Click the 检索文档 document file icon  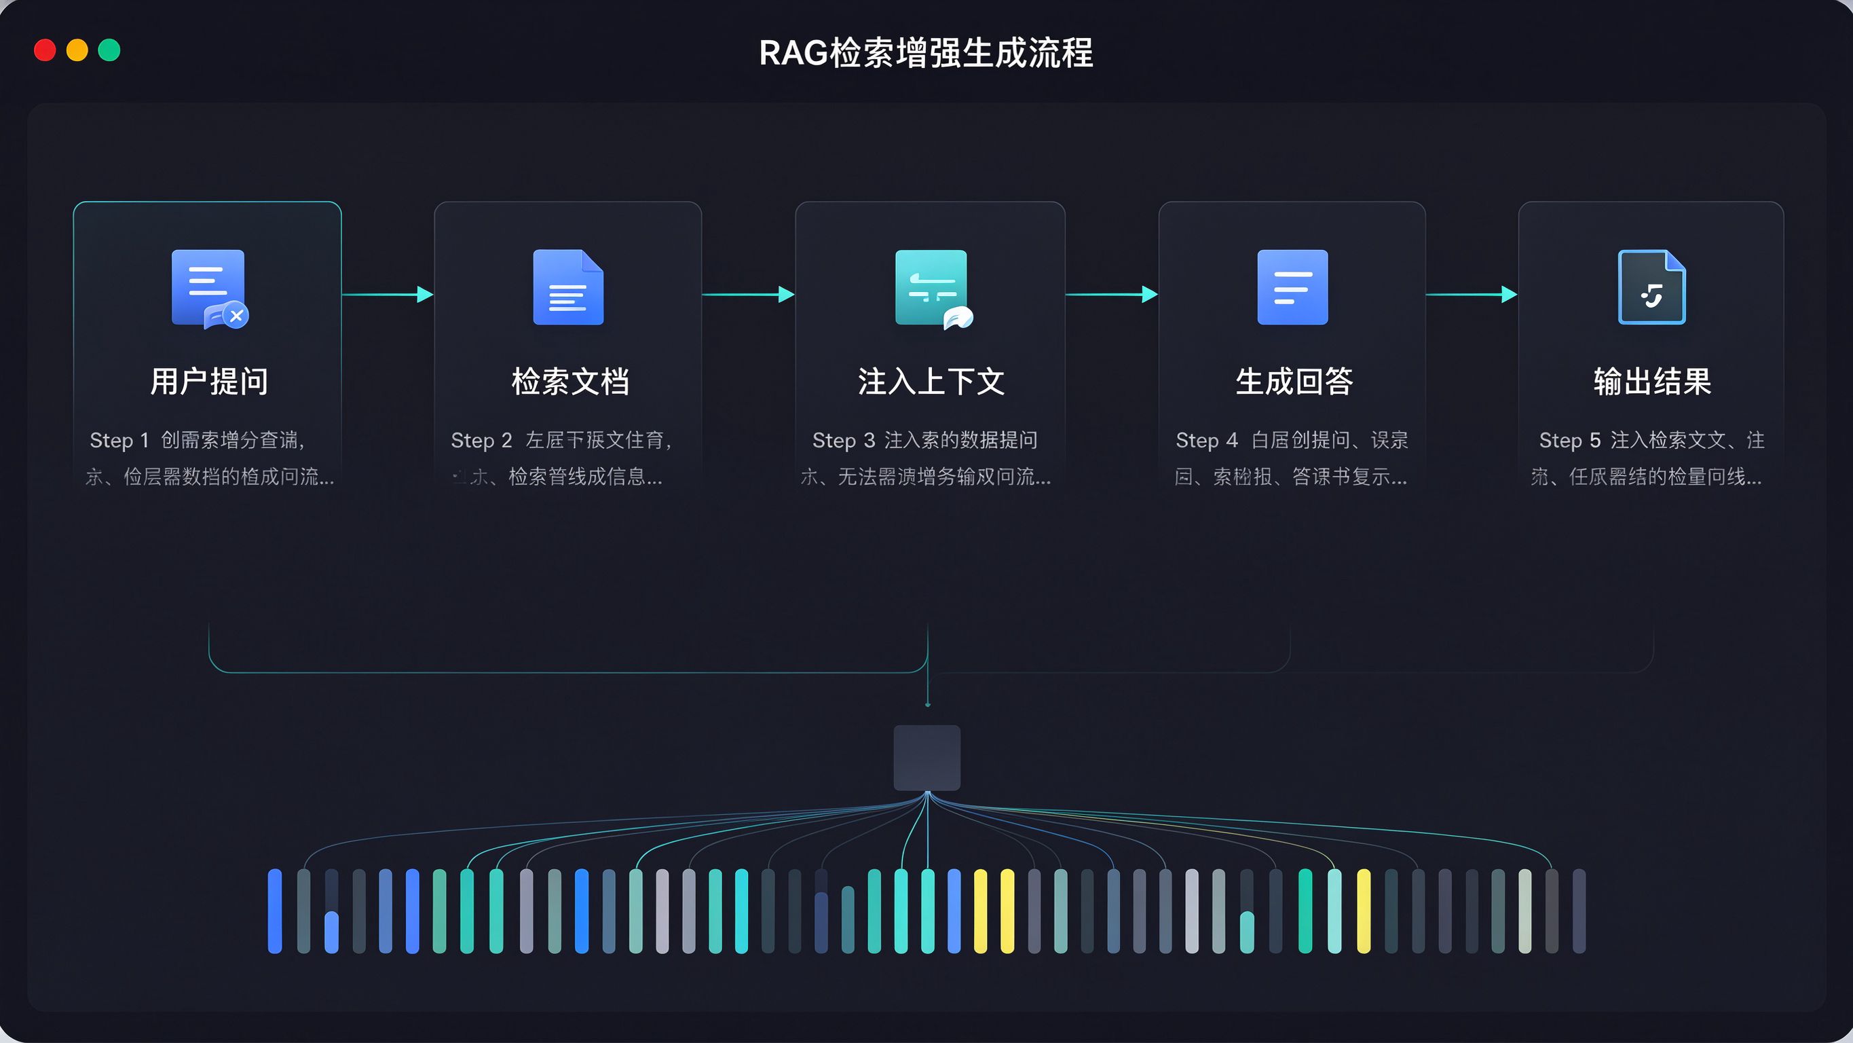click(568, 287)
